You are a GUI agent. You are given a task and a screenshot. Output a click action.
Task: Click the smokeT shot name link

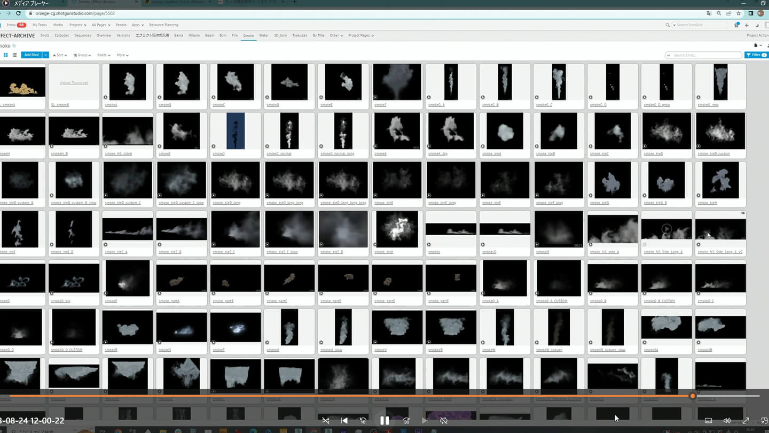click(x=218, y=350)
